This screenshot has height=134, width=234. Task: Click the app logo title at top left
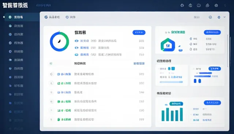(15, 5)
